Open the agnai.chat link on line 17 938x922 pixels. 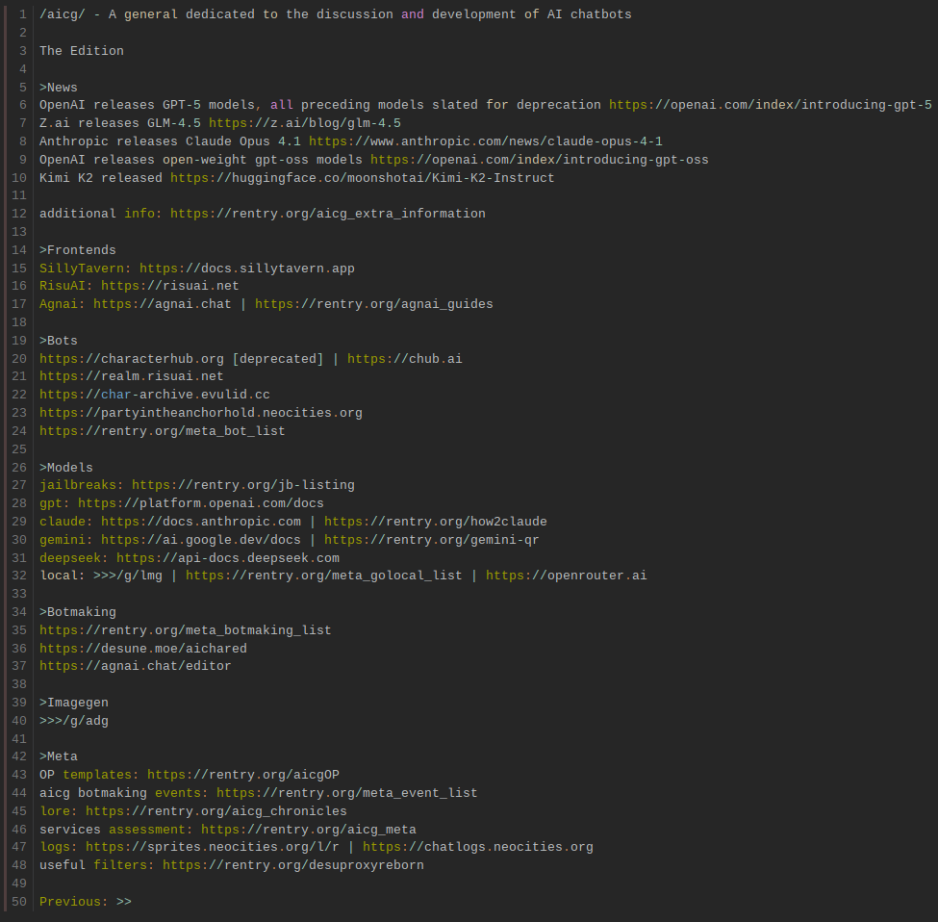(163, 304)
